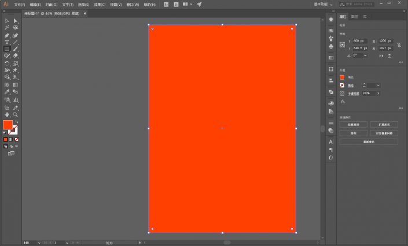
Task: Select the Eyedropper tool
Action: coord(7,92)
